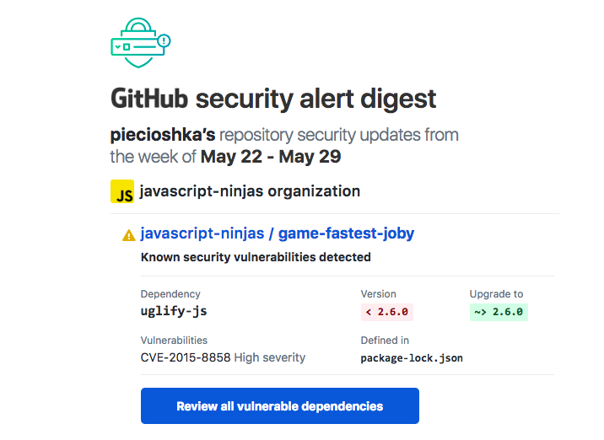Click the Vulnerabilities label

(174, 341)
